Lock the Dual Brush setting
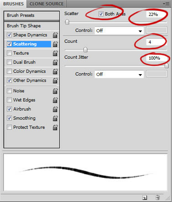The height and width of the screenshot is (202, 172). coord(55,62)
